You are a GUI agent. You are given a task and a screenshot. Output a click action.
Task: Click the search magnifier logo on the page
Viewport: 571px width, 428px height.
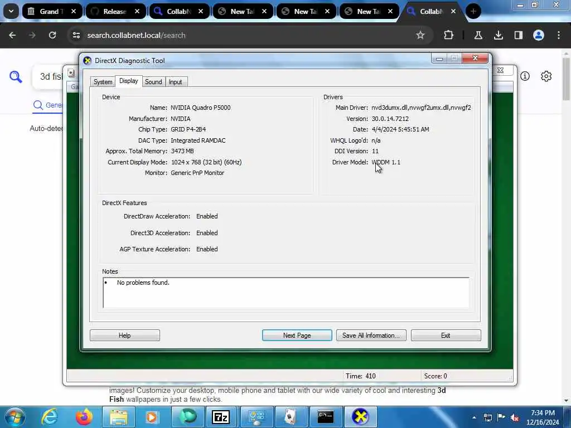coord(16,77)
